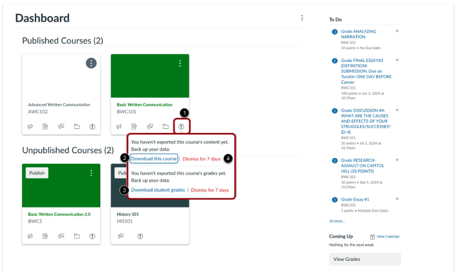Open Assignments icon on BWC2 card
This screenshot has height=273, width=462.
click(45, 236)
